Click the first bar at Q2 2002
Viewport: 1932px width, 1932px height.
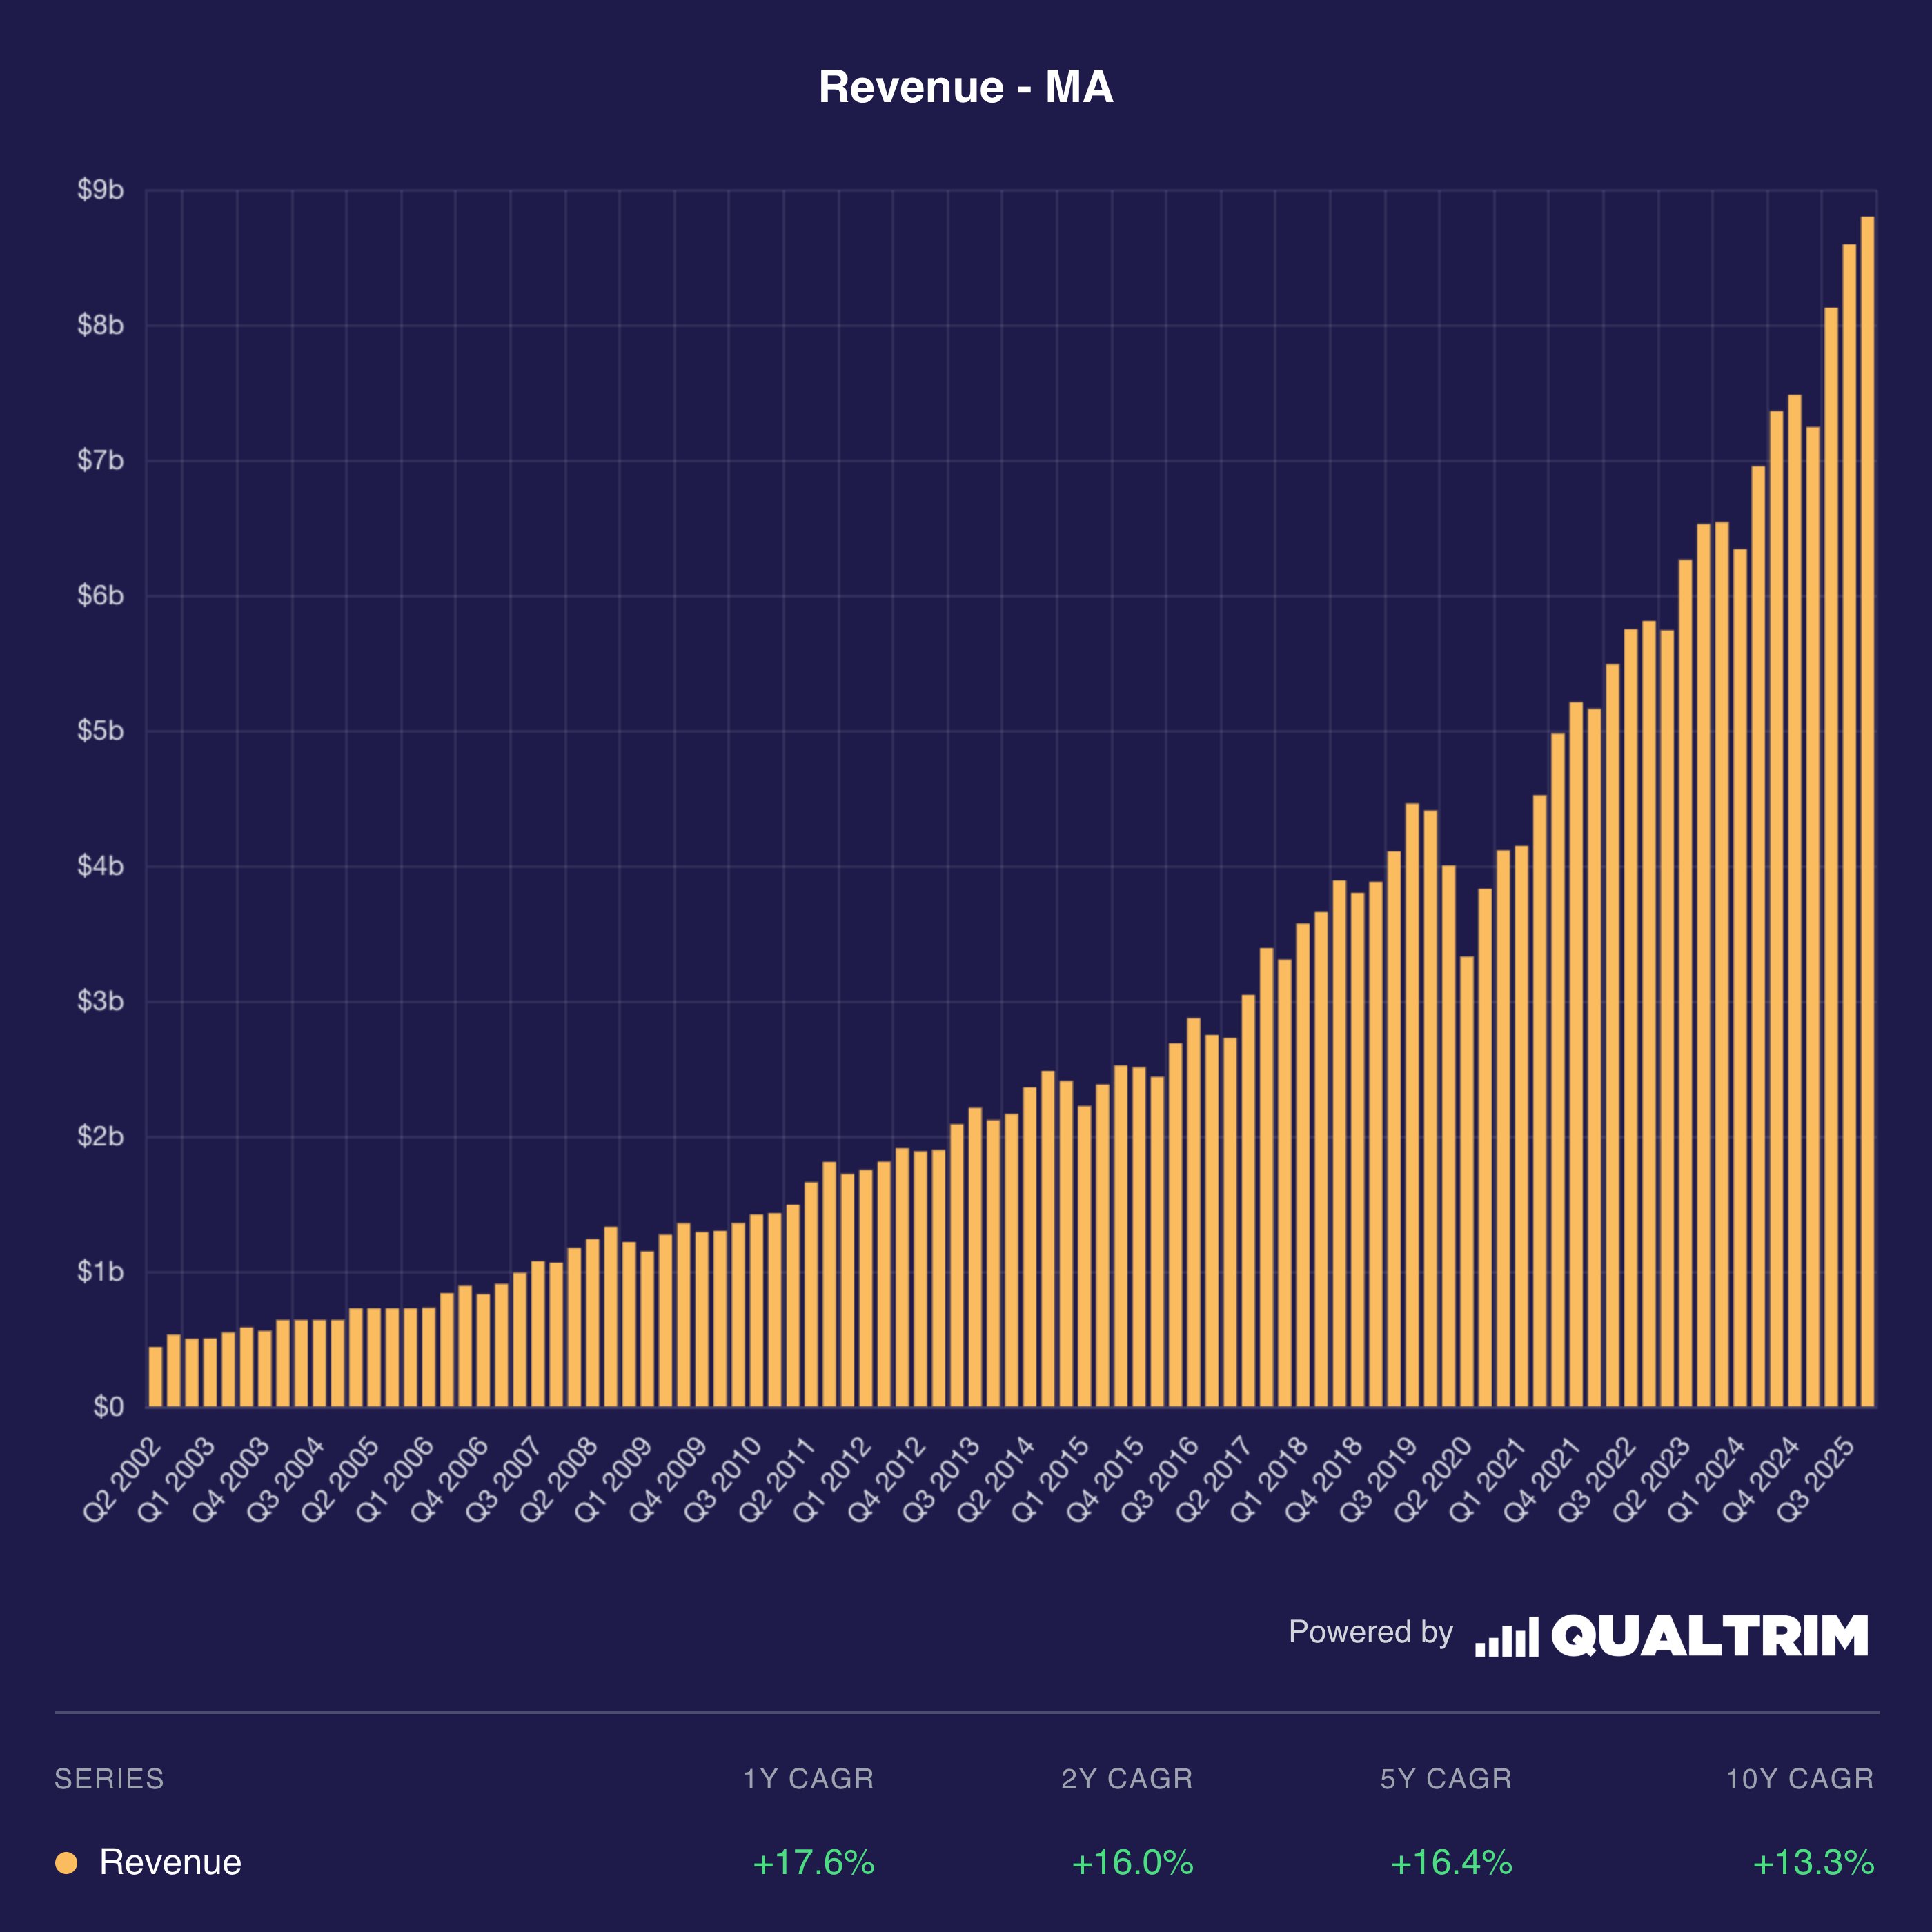pyautogui.click(x=155, y=1377)
